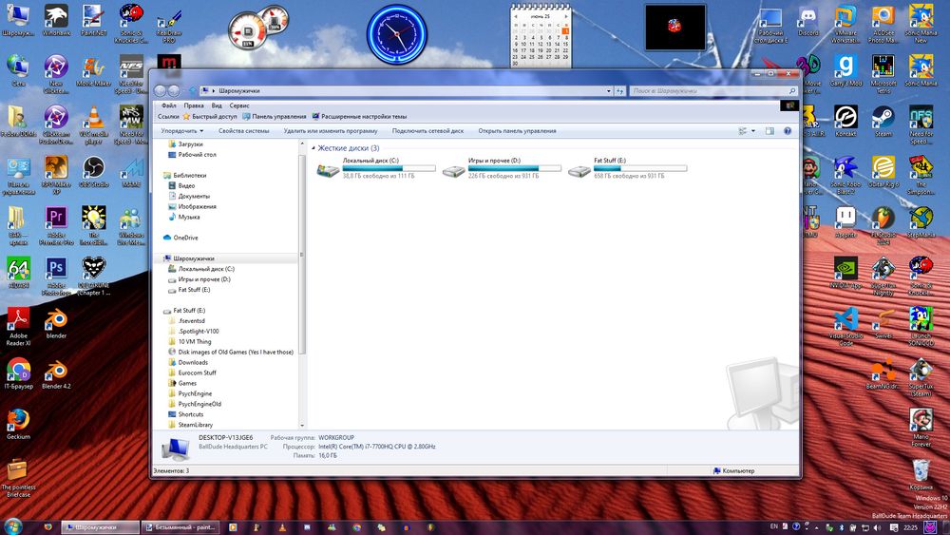This screenshot has height=535, width=950.
Task: Open Visual Studio Code desktop icon
Action: (x=845, y=327)
